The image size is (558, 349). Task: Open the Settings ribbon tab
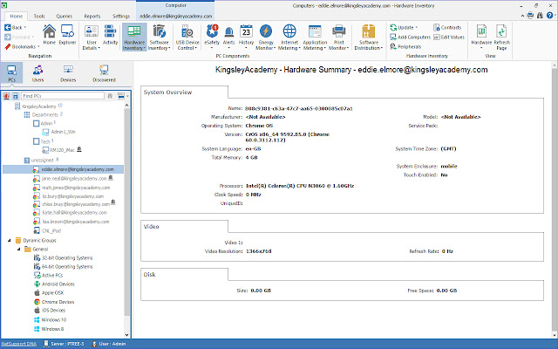(121, 16)
